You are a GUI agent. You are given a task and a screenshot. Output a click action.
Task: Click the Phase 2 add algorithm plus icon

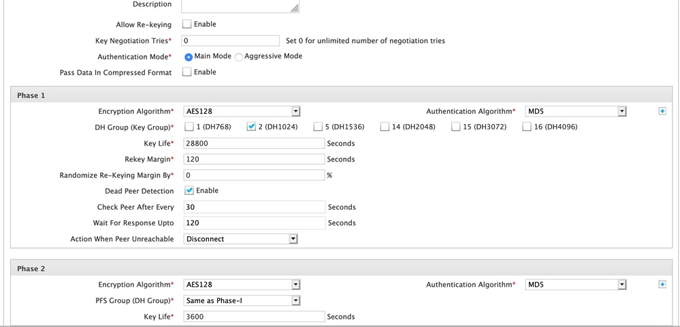coord(662,285)
